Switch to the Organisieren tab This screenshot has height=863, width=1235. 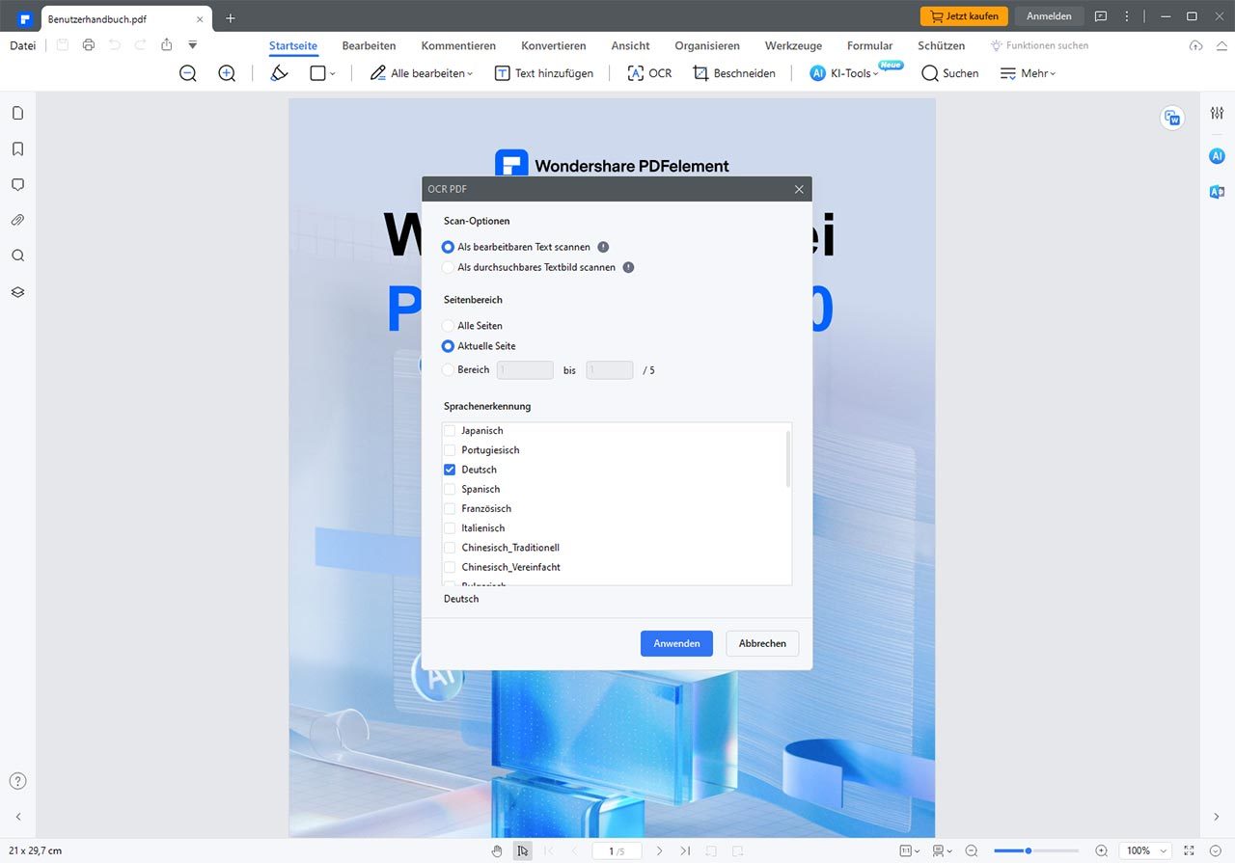[707, 45]
